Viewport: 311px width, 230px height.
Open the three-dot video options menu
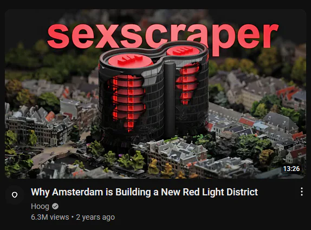coord(301,192)
